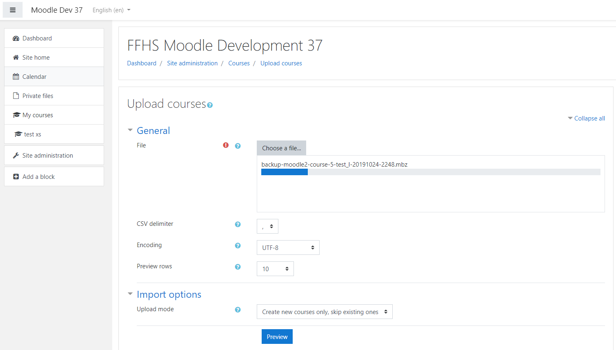Click the Moodle Dev 37 site name
The width and height of the screenshot is (616, 350).
pos(57,10)
